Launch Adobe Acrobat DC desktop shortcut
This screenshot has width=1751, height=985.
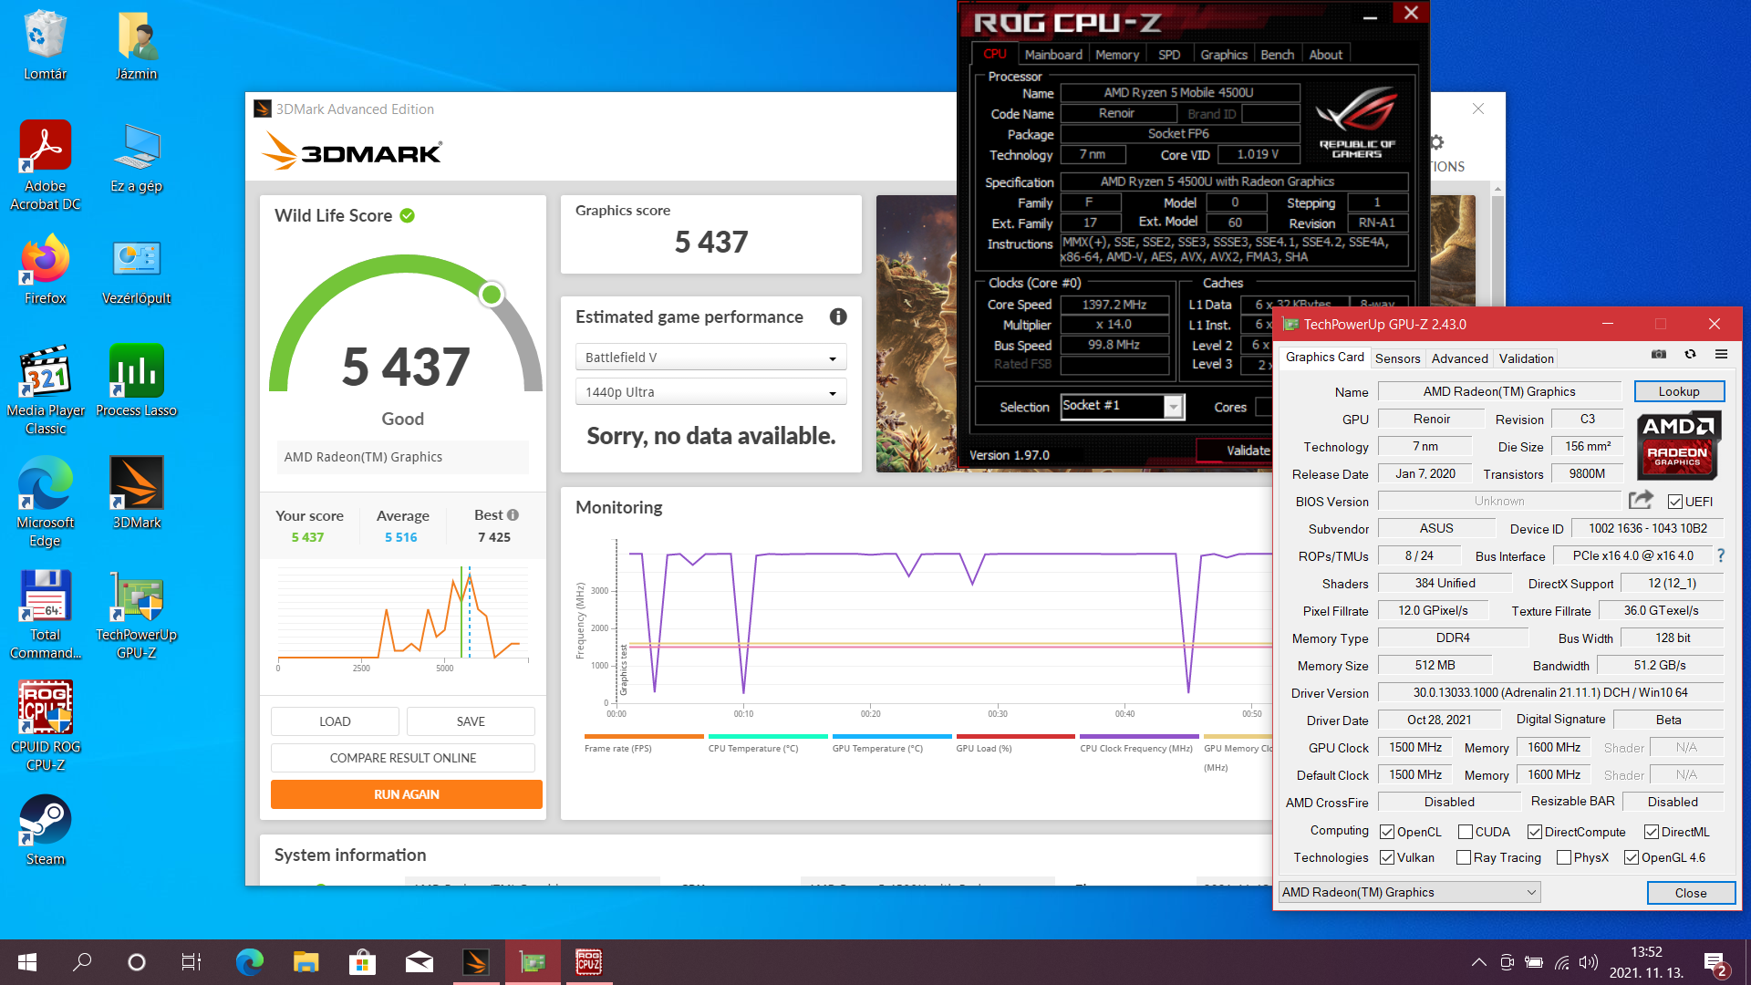coord(45,165)
